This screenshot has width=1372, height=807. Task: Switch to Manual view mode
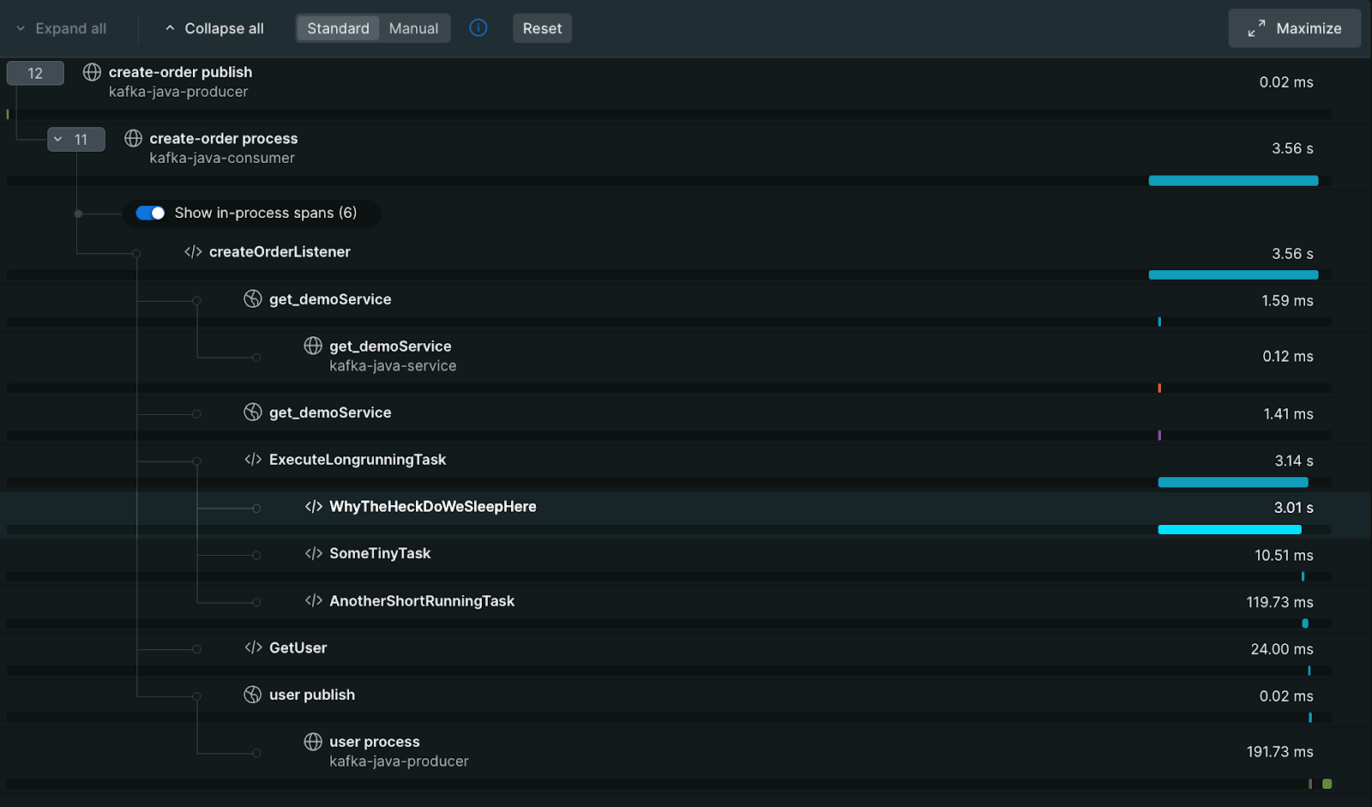tap(413, 28)
